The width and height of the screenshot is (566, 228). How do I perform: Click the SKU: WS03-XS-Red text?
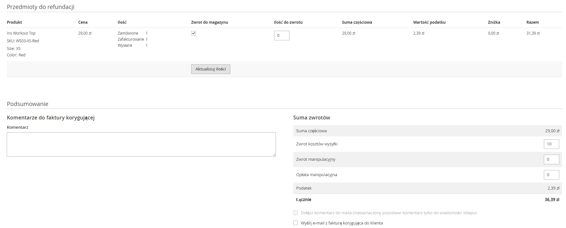(x=23, y=41)
